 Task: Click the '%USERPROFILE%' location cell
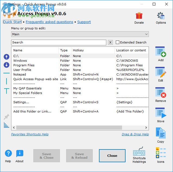coord(130,70)
